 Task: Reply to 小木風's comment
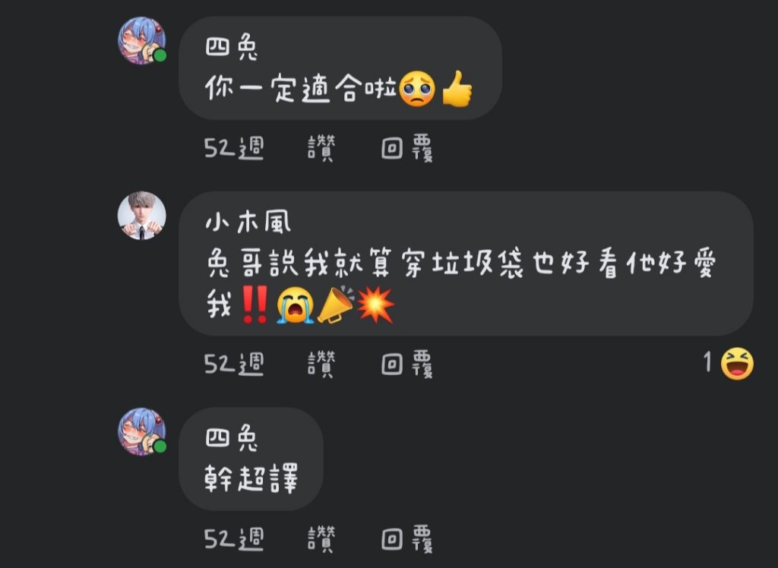point(407,364)
